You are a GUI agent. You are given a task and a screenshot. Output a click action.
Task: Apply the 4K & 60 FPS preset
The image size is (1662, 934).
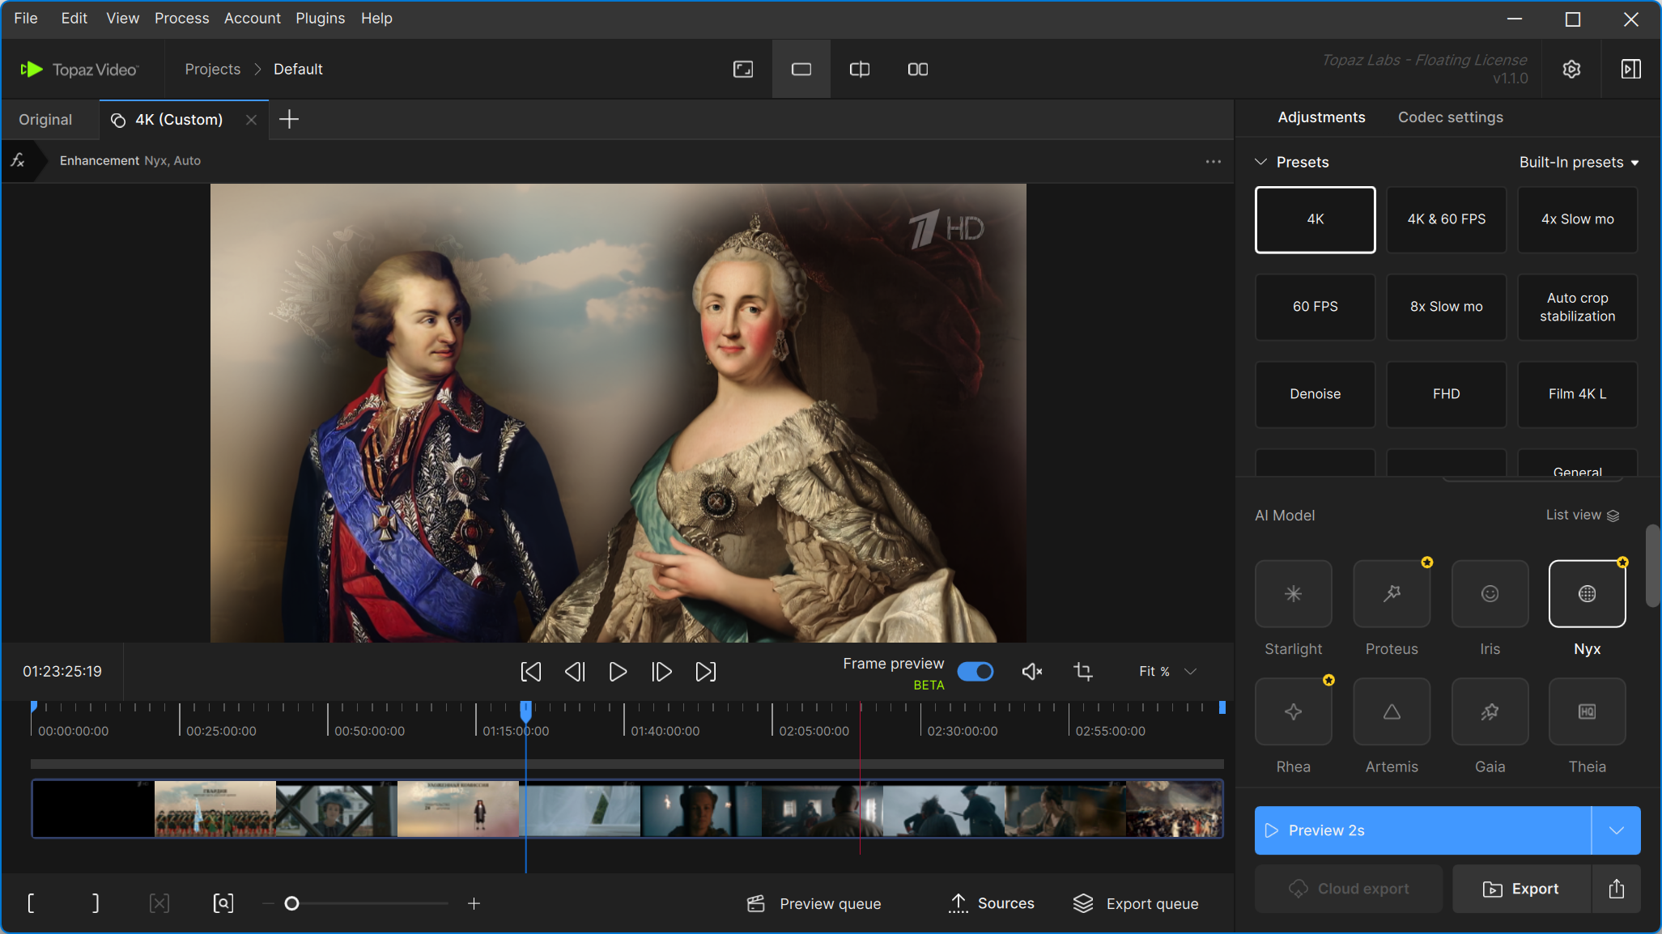1446,219
